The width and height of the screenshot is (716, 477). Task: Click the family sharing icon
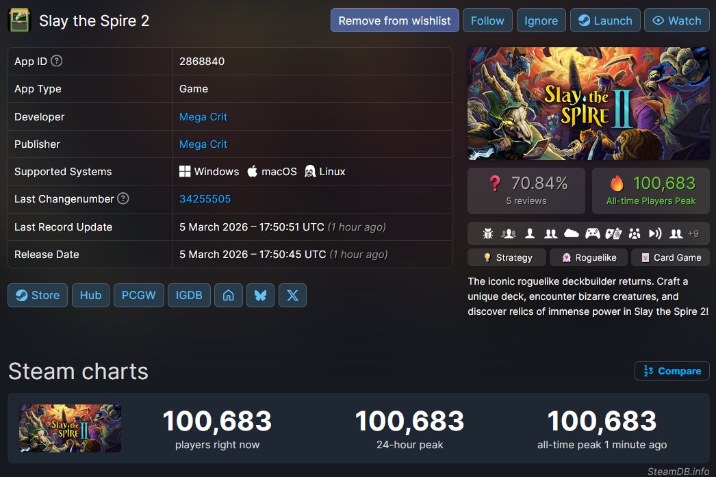(635, 233)
